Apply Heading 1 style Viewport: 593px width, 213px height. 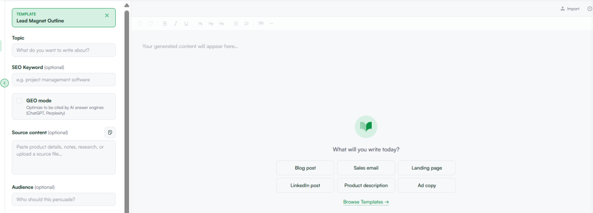200,23
